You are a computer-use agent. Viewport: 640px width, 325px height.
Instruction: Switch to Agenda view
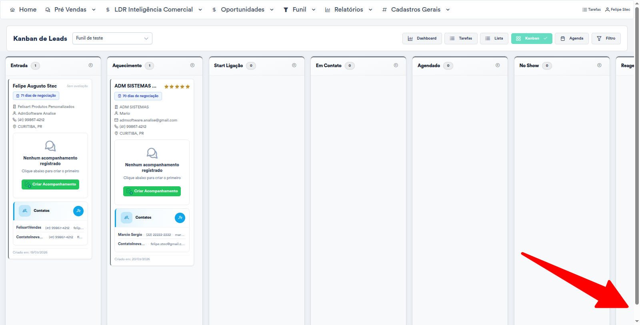point(572,38)
